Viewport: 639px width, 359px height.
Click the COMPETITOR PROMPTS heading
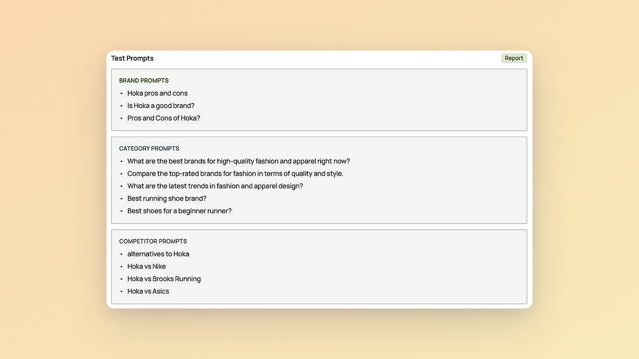153,241
